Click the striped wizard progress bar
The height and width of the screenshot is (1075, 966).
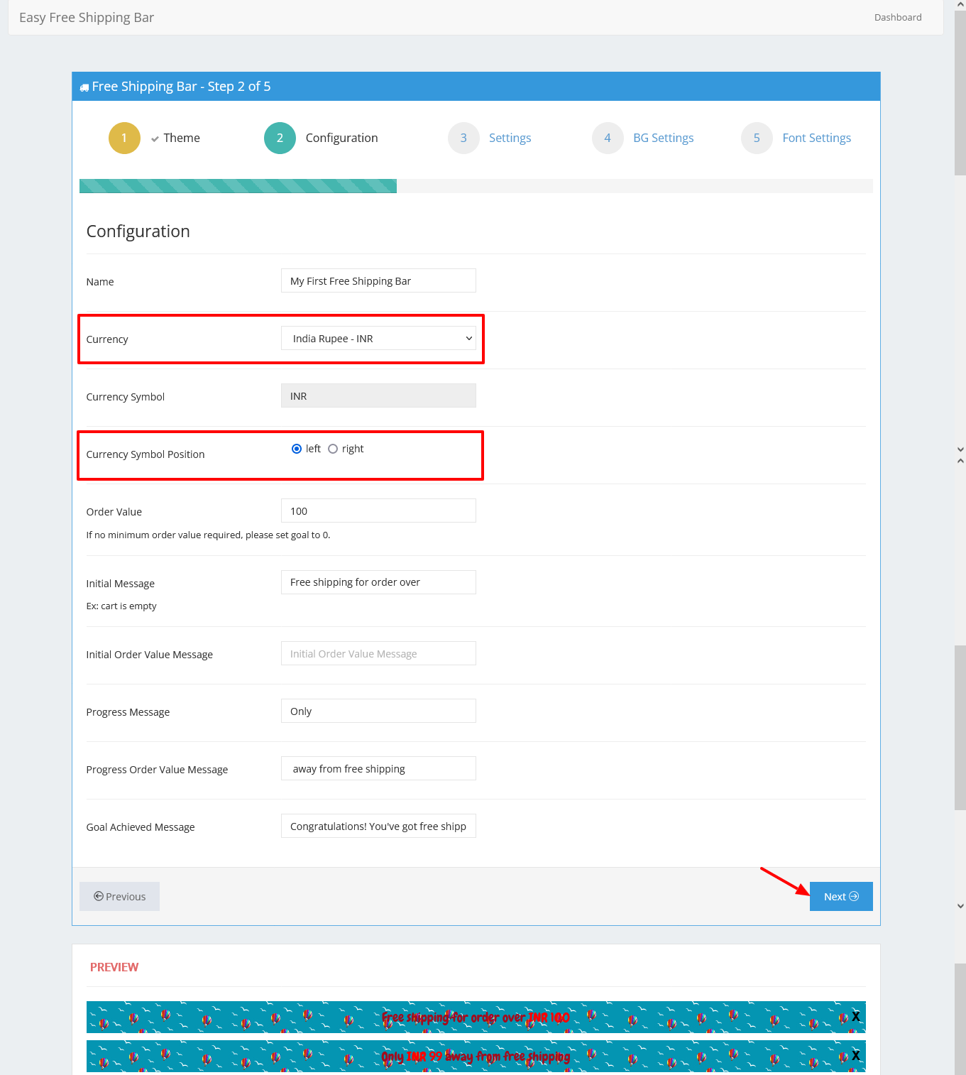point(238,186)
